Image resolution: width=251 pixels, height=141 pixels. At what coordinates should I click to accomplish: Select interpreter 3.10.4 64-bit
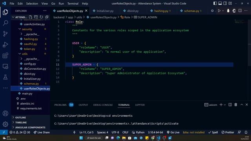pos(155,132)
